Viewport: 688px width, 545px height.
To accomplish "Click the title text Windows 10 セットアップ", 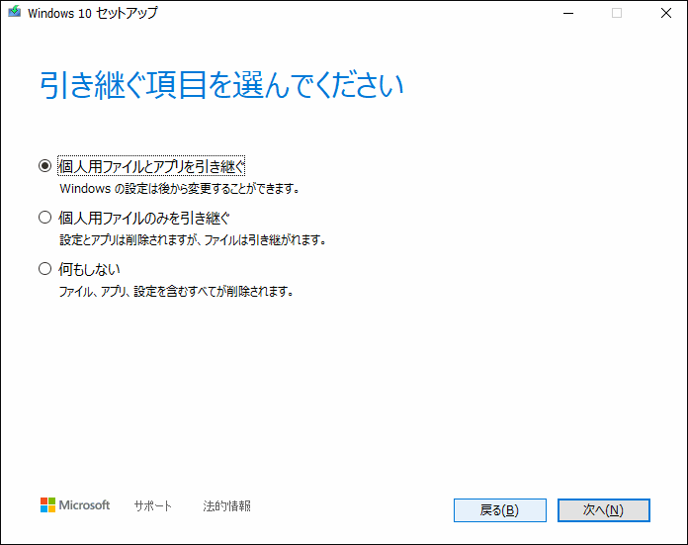I will 92,13.
